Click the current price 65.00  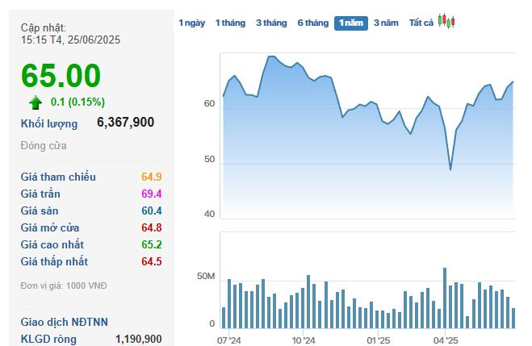click(61, 76)
